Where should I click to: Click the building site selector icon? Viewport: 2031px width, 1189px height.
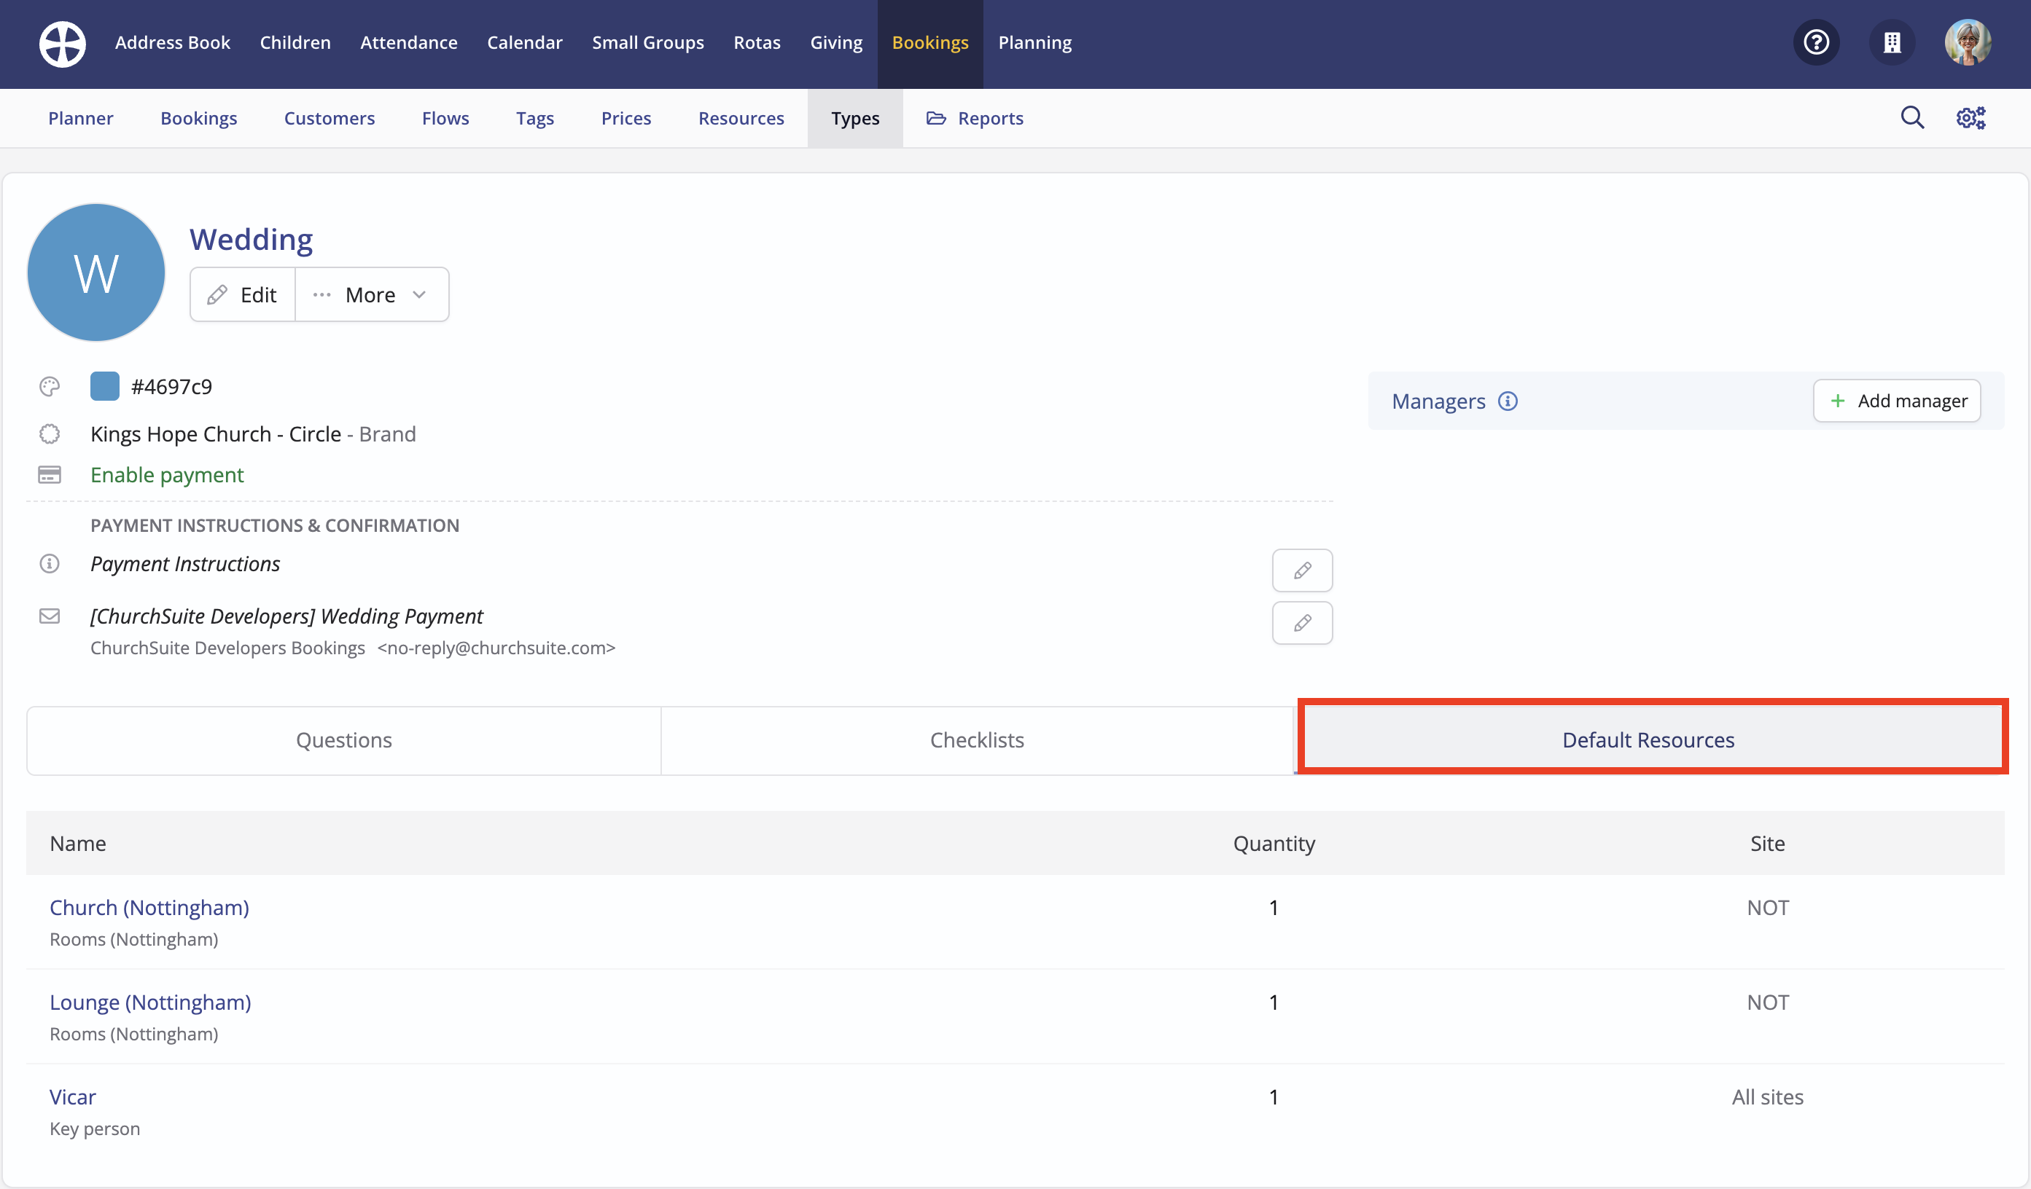tap(1892, 42)
